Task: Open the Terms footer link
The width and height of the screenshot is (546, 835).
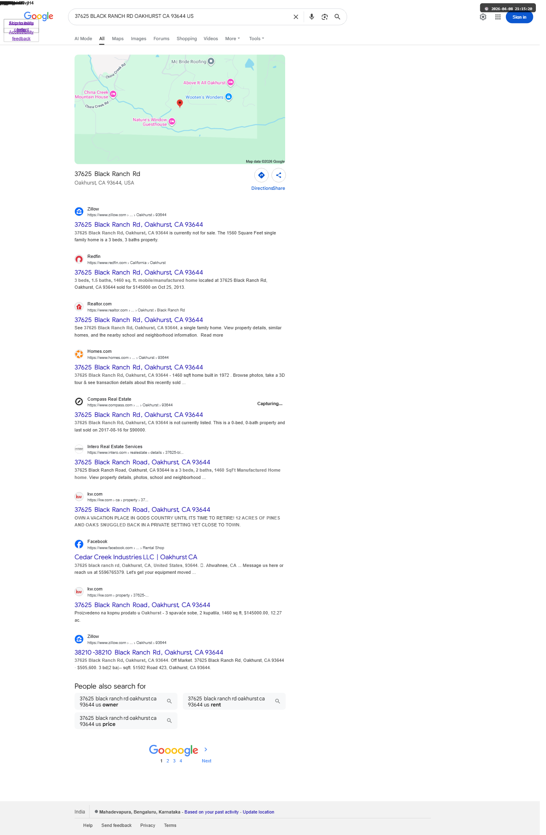Action: [170, 825]
